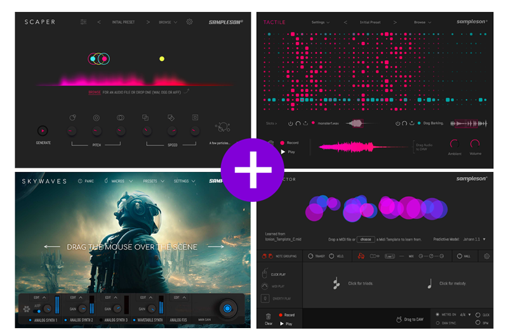Click overlapping circles pitch icon in Scaper
This screenshot has width=508, height=332.
(x=121, y=117)
